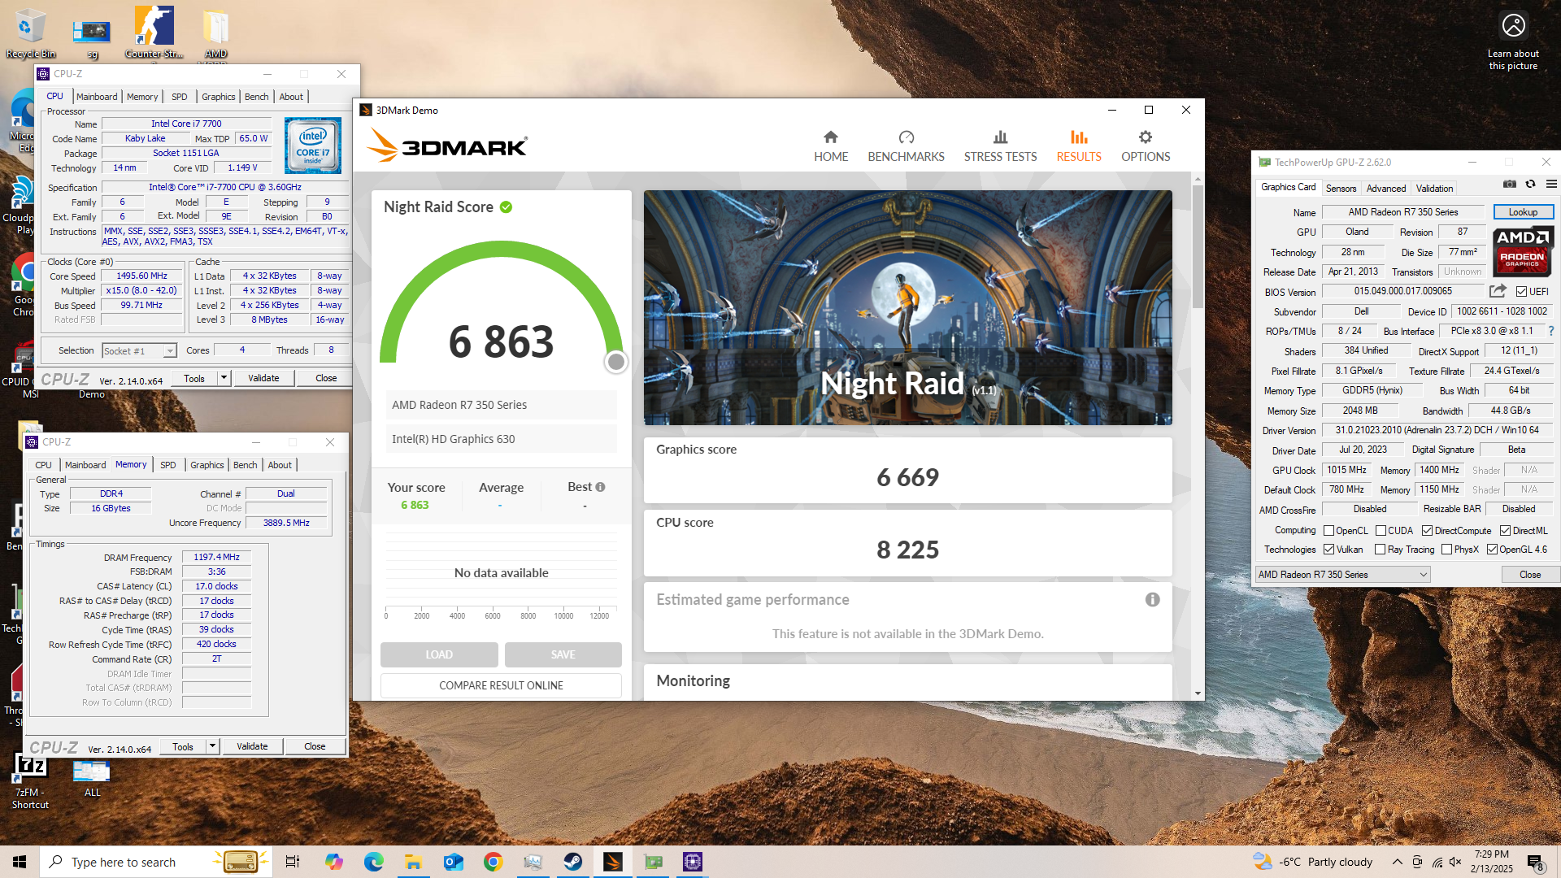Viewport: 1561px width, 878px height.
Task: Open the Sensors tab in GPU-Z
Action: (x=1341, y=188)
